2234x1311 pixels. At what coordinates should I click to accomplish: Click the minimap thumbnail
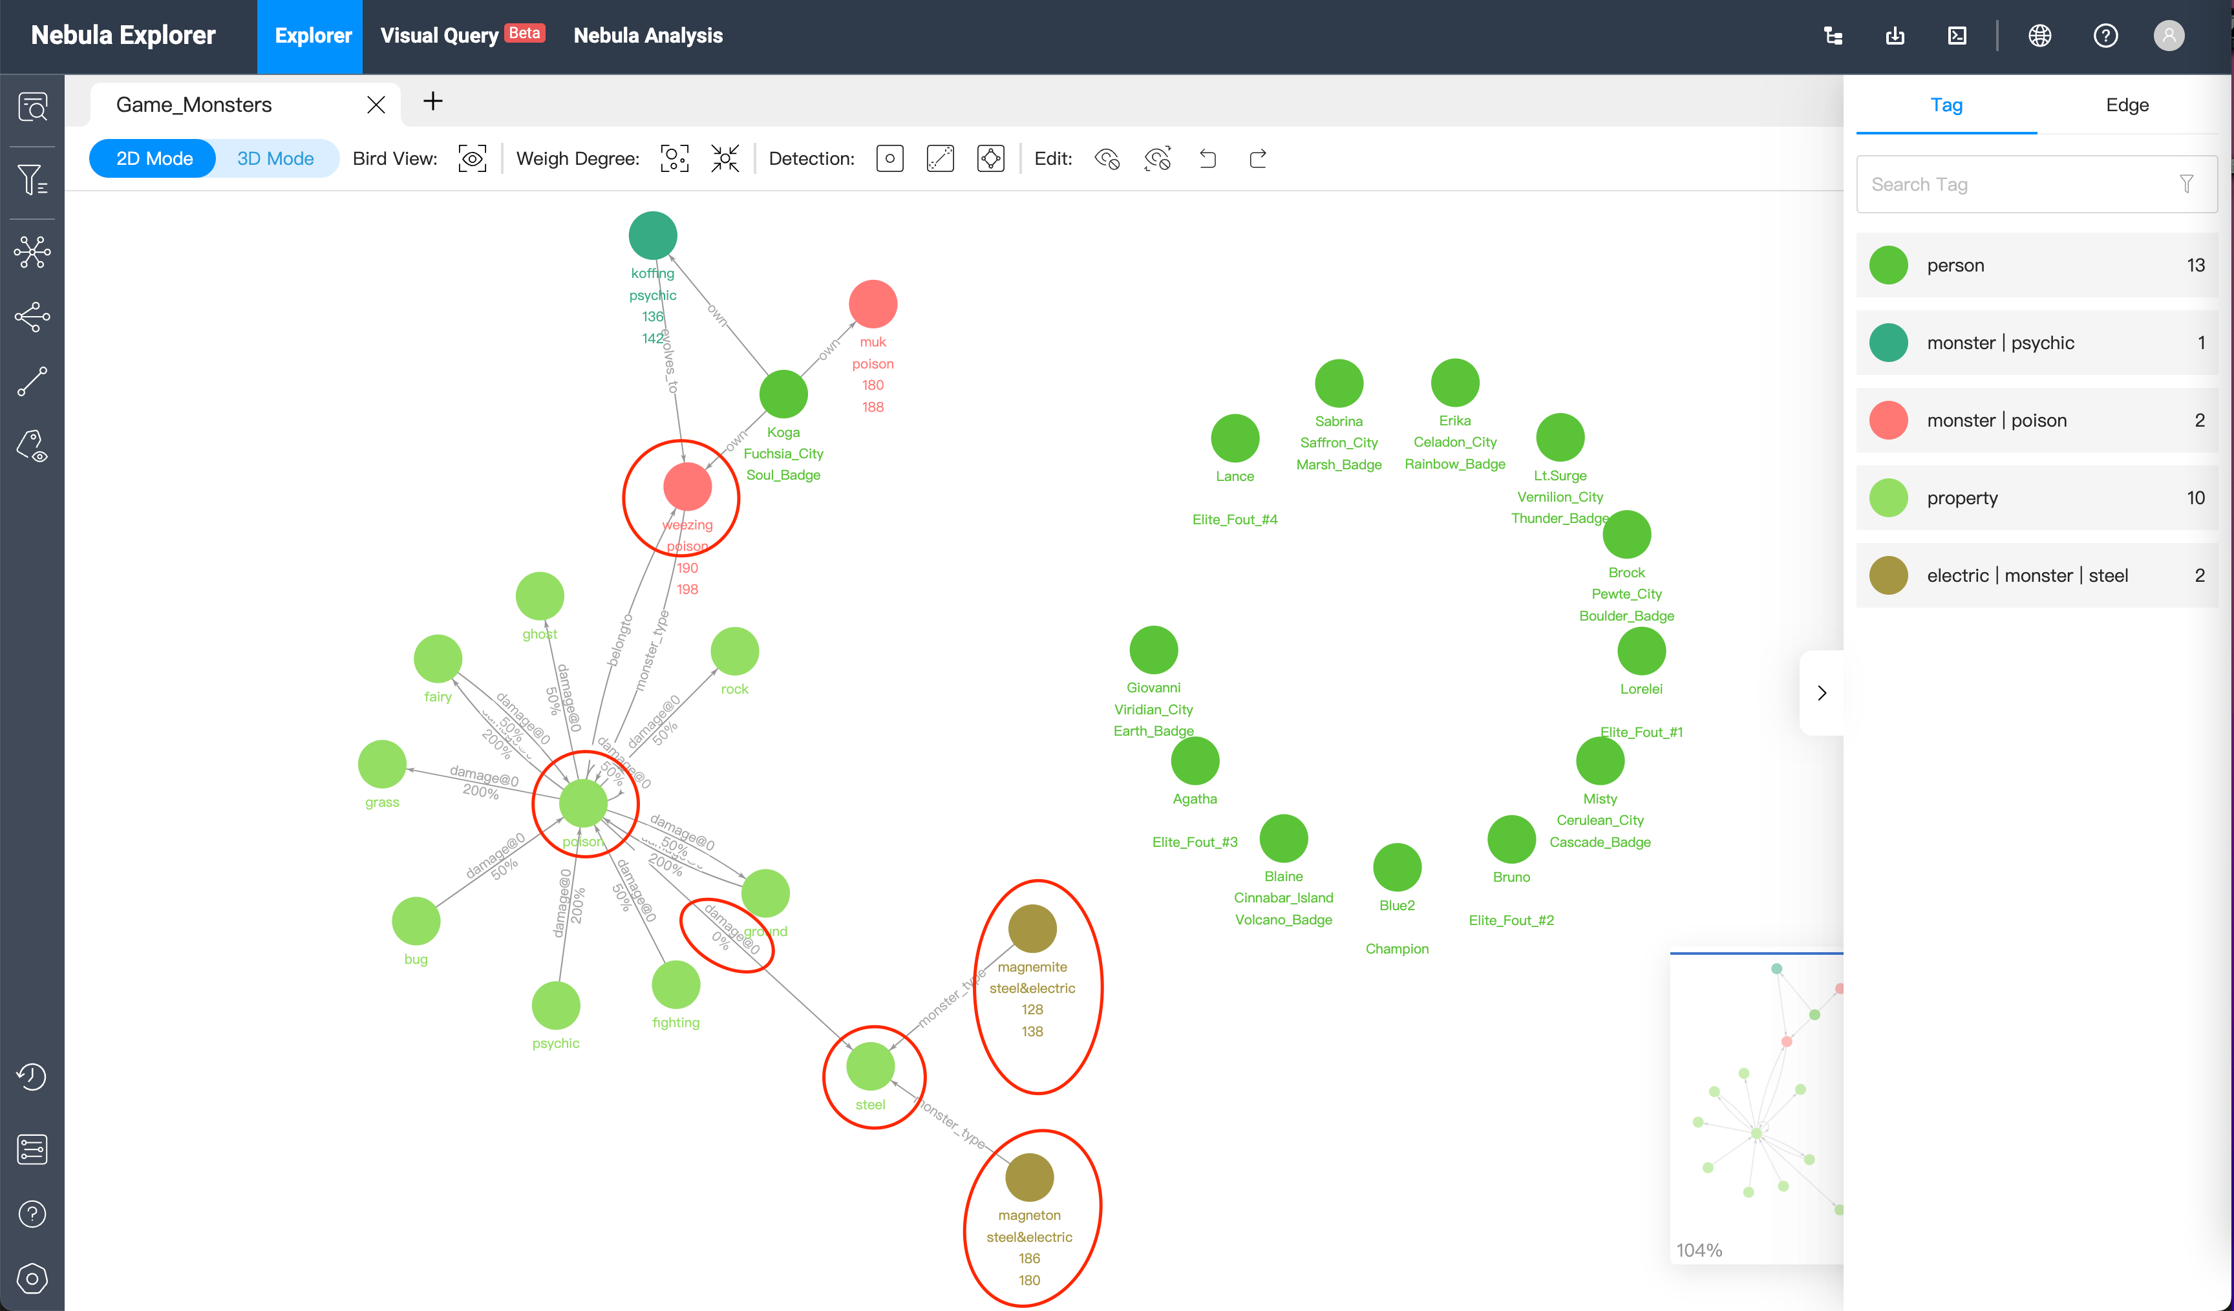[x=1756, y=1108]
